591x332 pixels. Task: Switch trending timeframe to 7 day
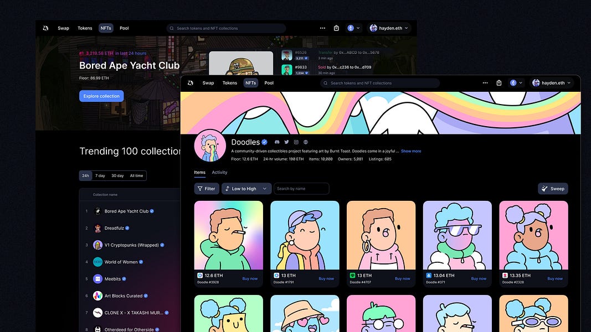[100, 175]
